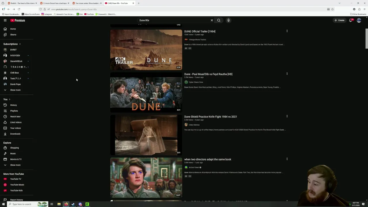Open YouTube Kids link
The image size is (368, 207).
[x=17, y=191]
